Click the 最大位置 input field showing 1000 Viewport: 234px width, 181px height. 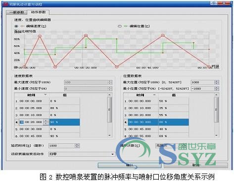pyautogui.click(x=203, y=82)
